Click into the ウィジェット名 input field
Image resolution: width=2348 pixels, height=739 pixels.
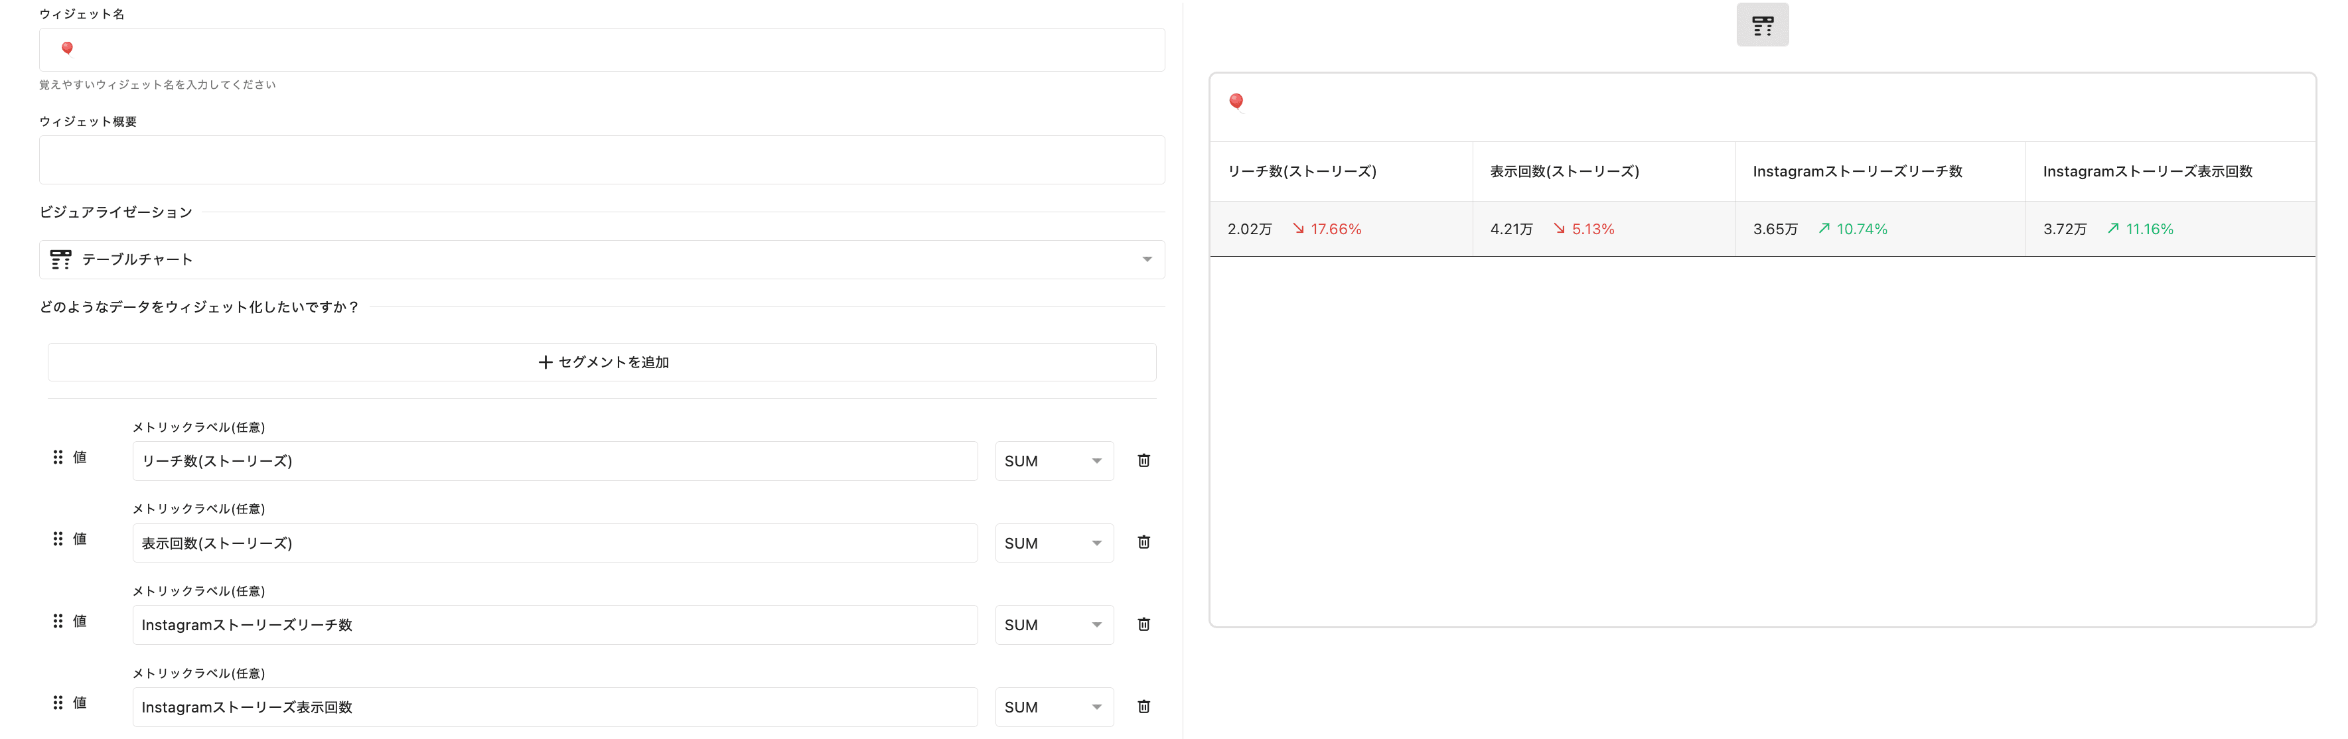601,49
